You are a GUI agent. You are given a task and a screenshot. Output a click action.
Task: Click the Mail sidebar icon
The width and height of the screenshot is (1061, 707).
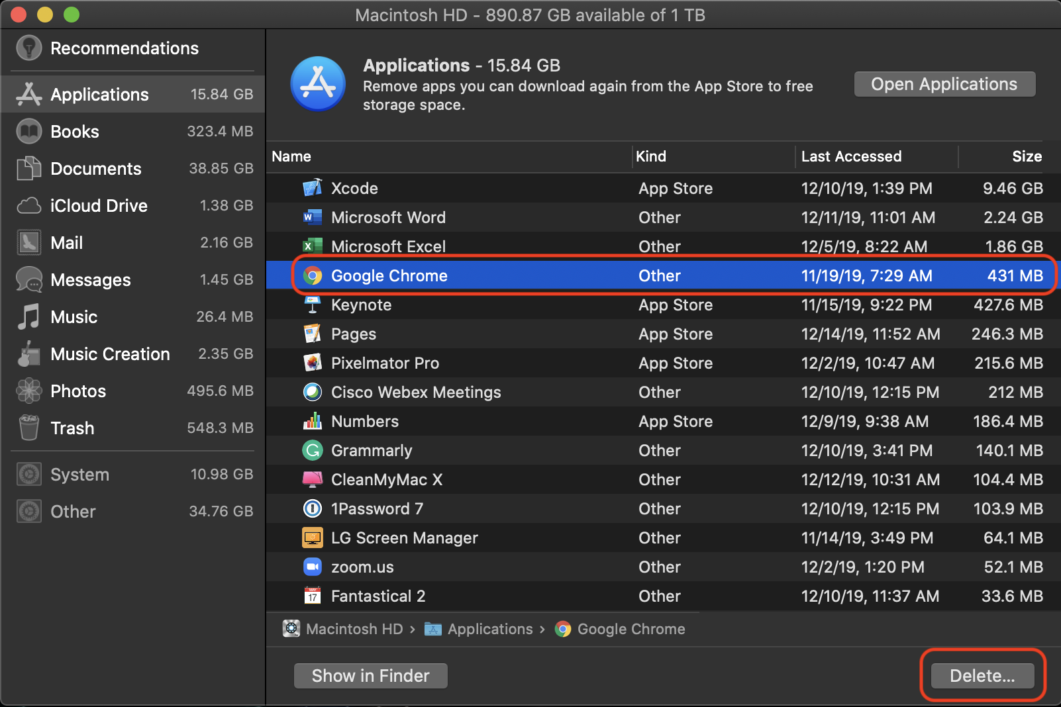[x=29, y=242]
